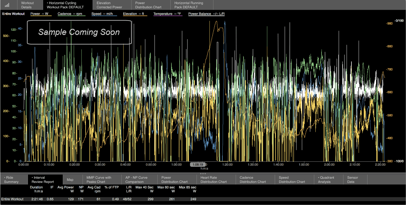Select the Interval Review Report tab
The image size is (406, 205).
pyautogui.click(x=45, y=180)
